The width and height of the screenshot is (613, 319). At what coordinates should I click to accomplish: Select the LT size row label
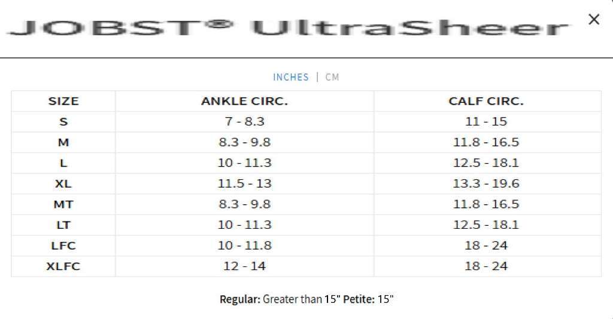point(63,225)
